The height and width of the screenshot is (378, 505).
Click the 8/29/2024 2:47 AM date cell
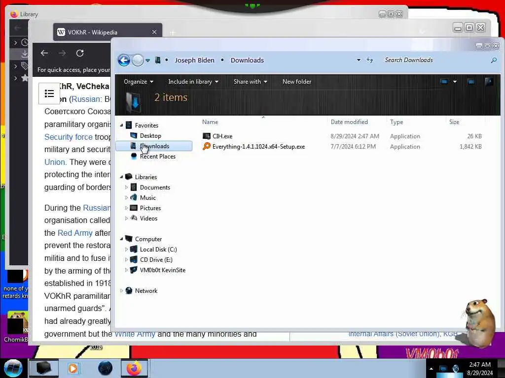355,136
